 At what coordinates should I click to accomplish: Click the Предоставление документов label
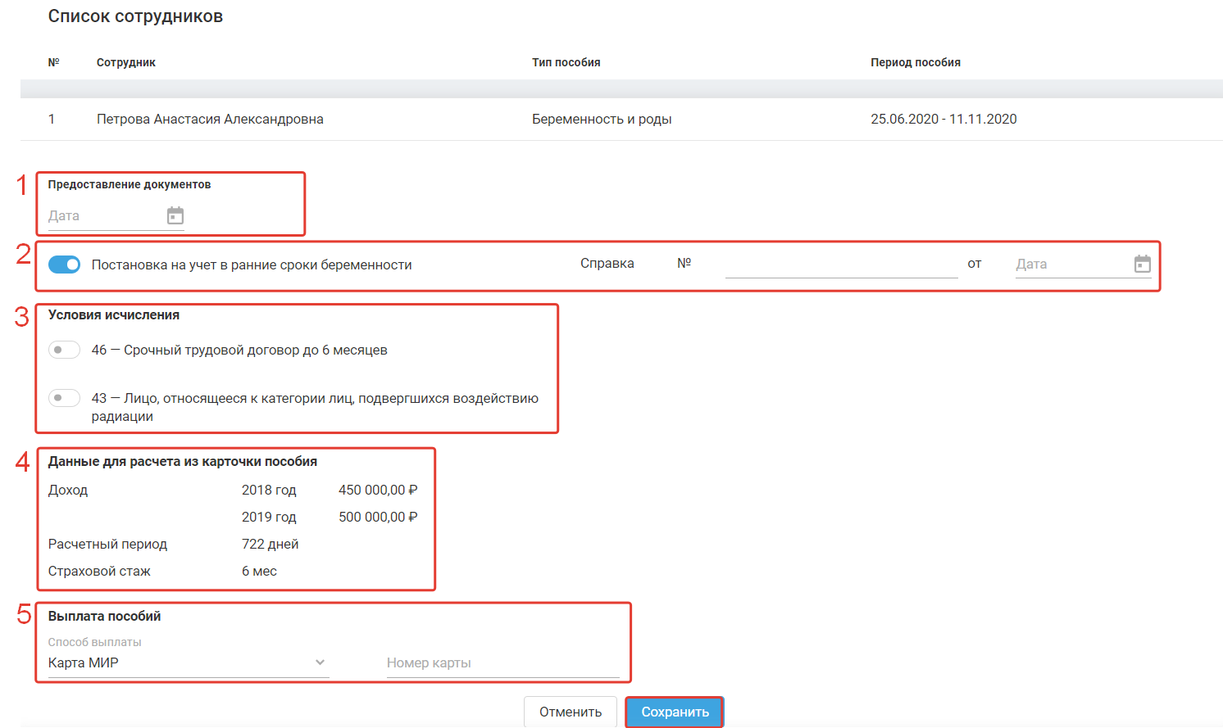(x=130, y=185)
